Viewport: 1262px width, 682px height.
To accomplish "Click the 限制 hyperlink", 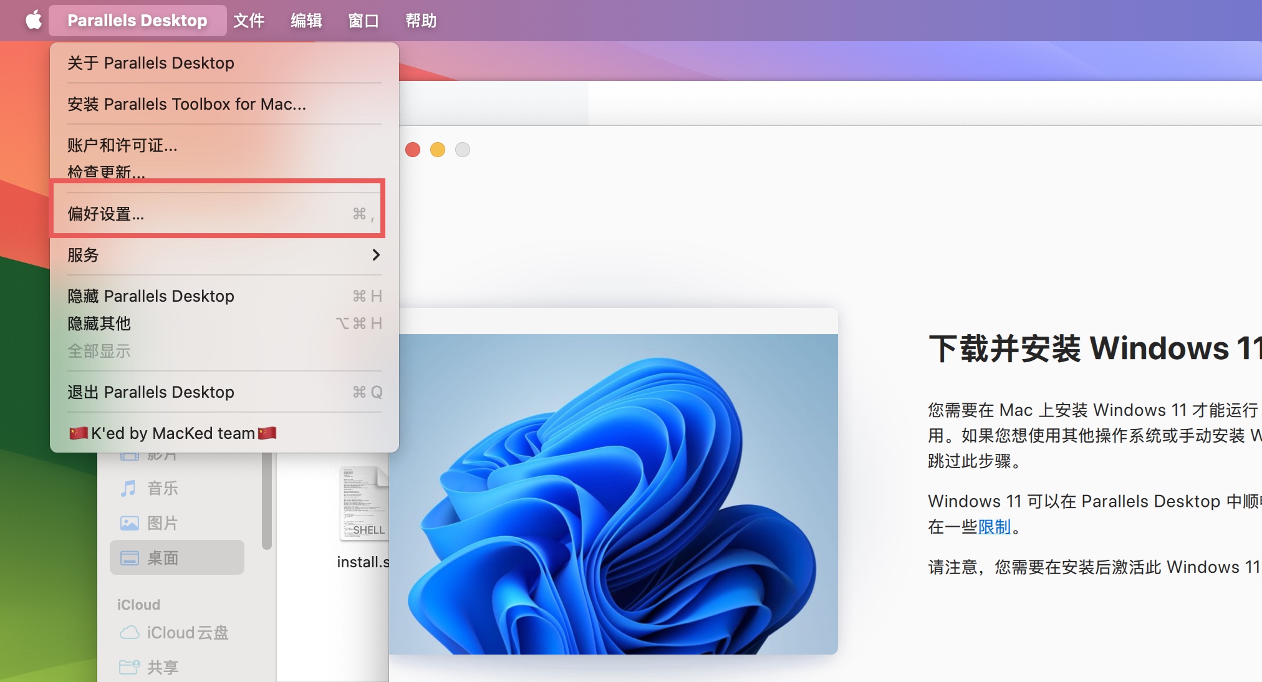I will [x=995, y=527].
